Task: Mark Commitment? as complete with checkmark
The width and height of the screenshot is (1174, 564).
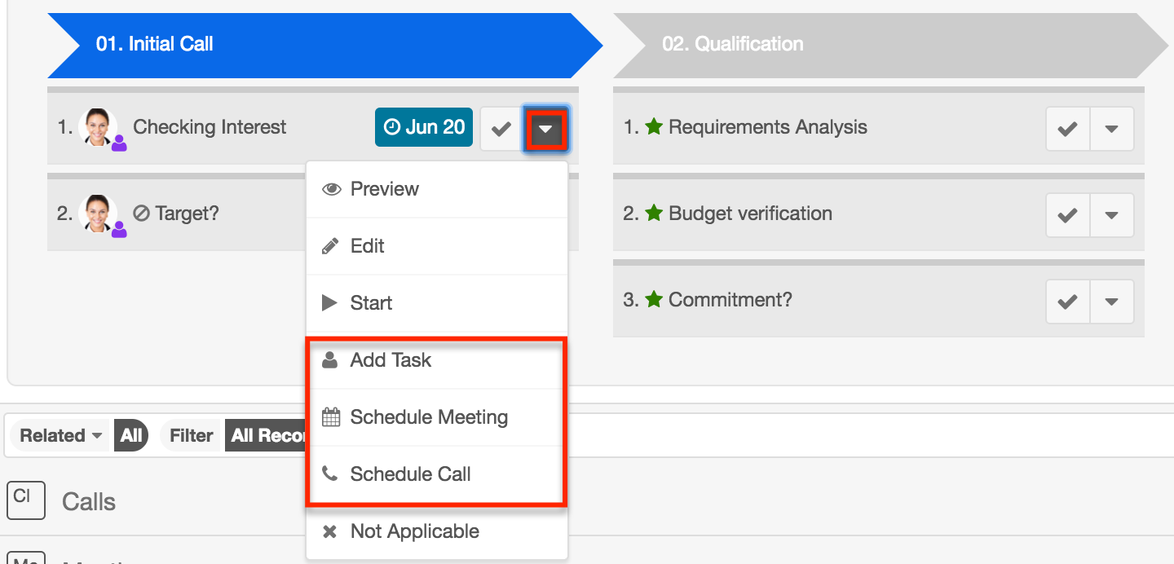Action: pyautogui.click(x=1067, y=302)
